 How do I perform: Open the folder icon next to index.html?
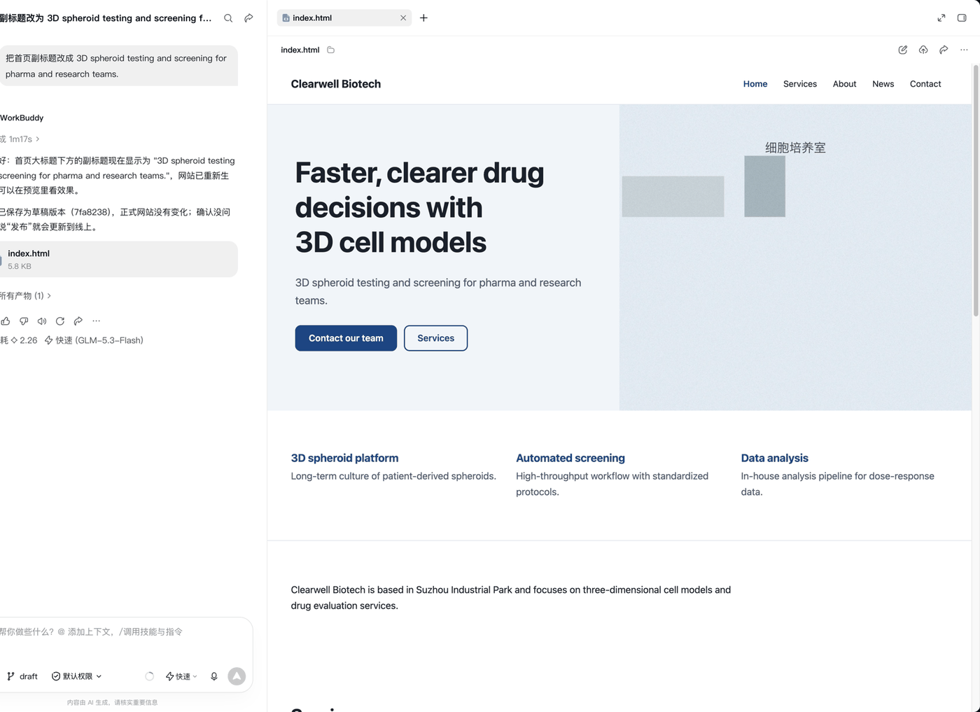tap(331, 50)
